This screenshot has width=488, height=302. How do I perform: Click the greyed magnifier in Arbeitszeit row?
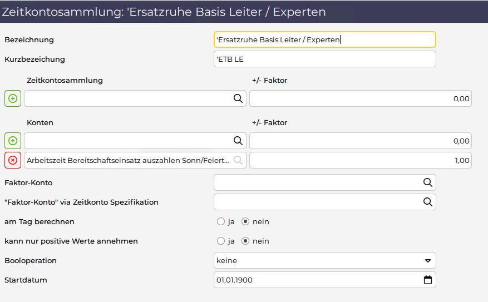click(x=238, y=160)
